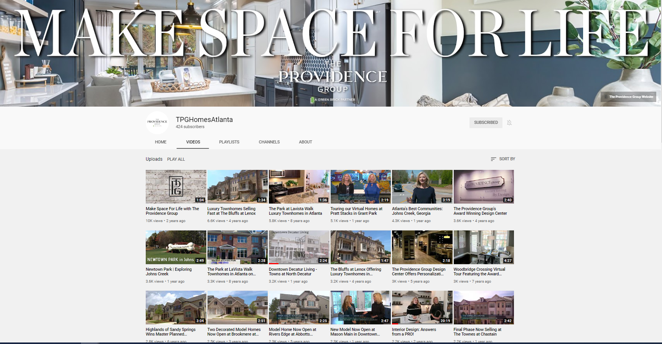The width and height of the screenshot is (662, 344).
Task: Click title 'Woodbridge Crossing Virtual Tour Featuring the Award'
Action: point(479,272)
